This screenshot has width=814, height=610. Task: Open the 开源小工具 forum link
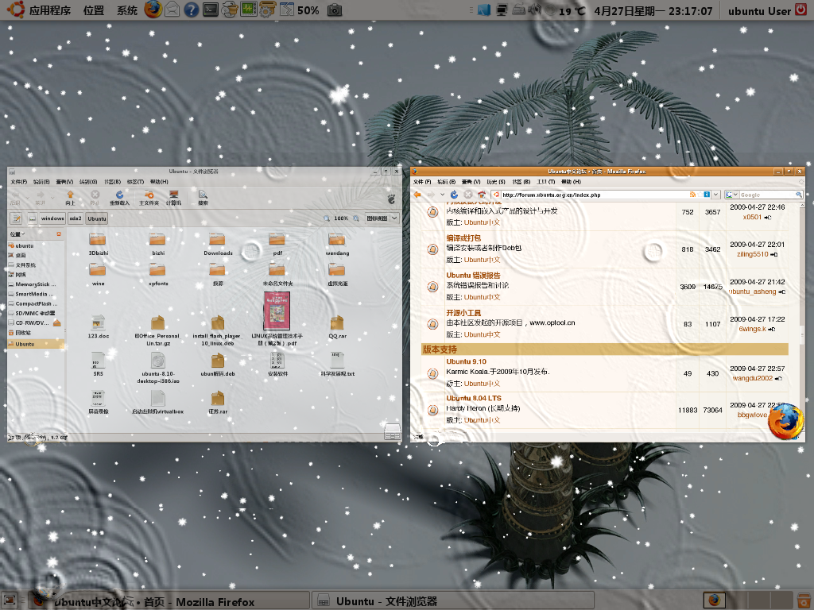click(x=463, y=313)
